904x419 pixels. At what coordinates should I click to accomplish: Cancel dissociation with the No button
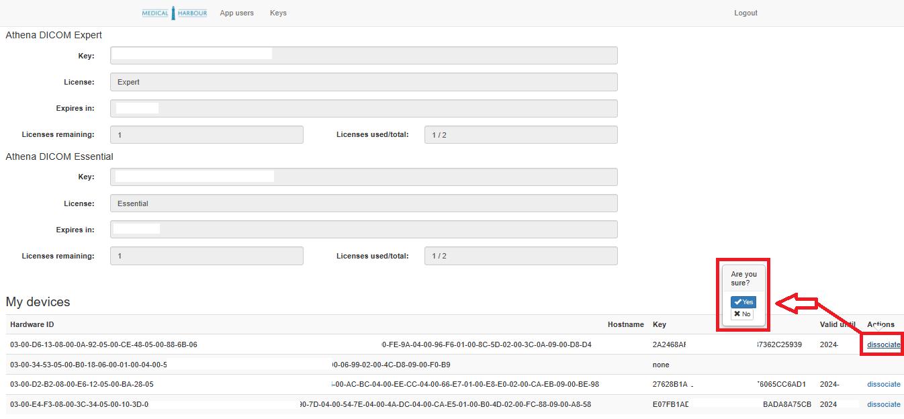(742, 314)
